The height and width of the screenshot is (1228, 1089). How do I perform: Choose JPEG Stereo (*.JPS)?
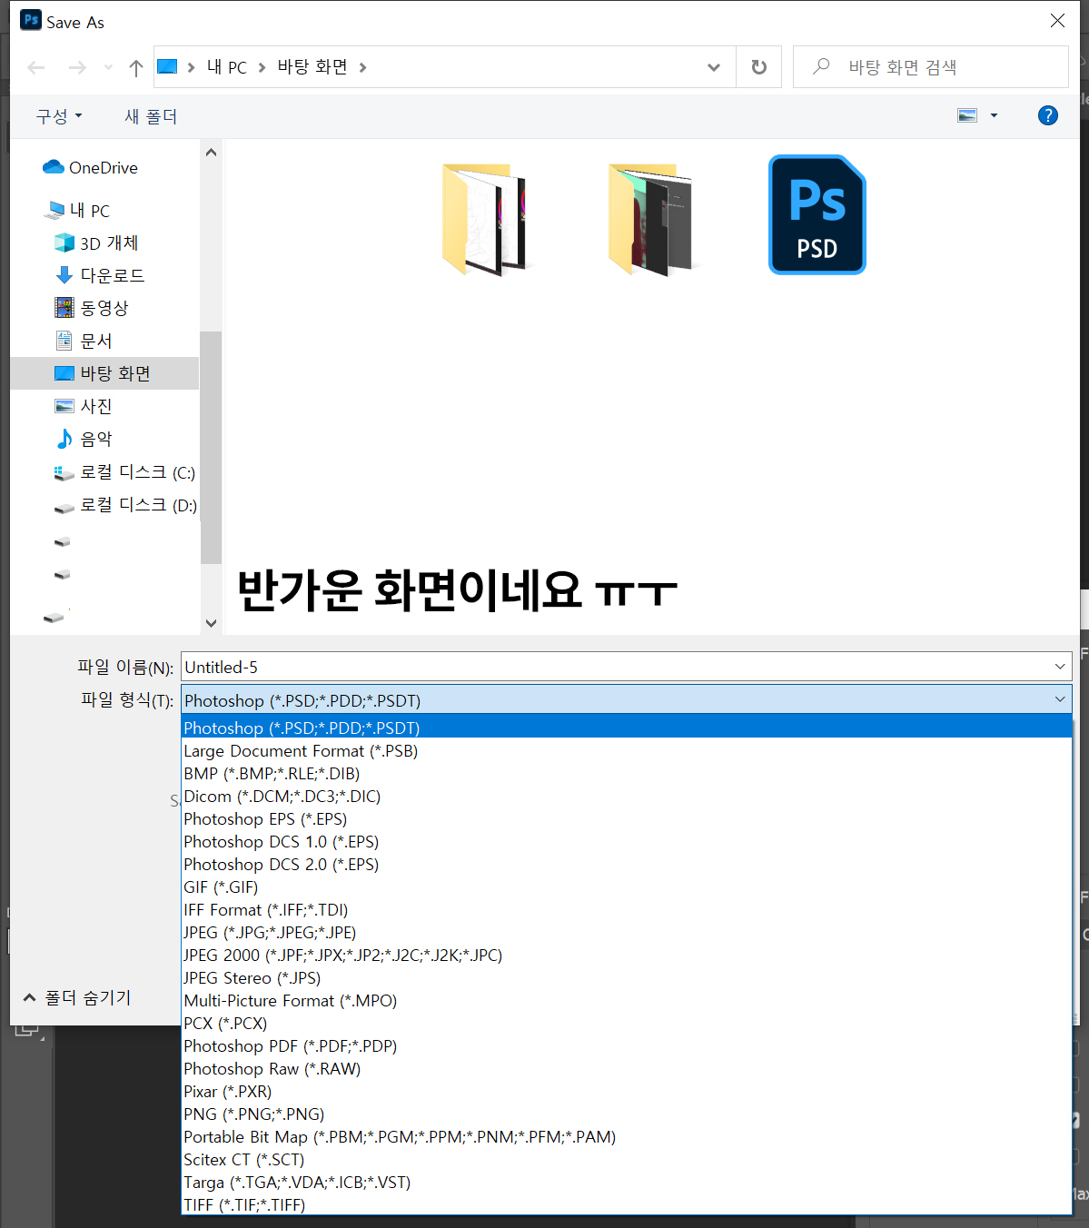(627, 978)
